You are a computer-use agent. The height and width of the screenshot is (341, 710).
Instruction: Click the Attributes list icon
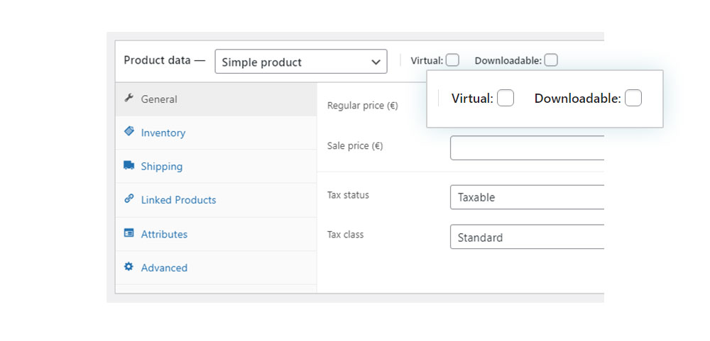129,233
